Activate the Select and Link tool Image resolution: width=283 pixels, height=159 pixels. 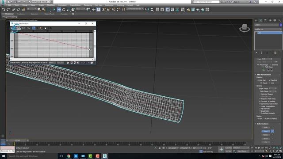point(14,10)
